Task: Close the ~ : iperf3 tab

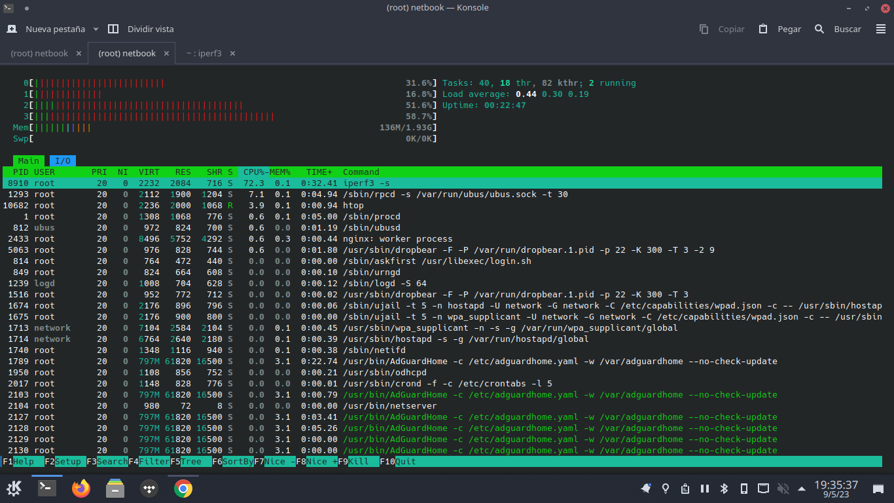Action: point(232,53)
